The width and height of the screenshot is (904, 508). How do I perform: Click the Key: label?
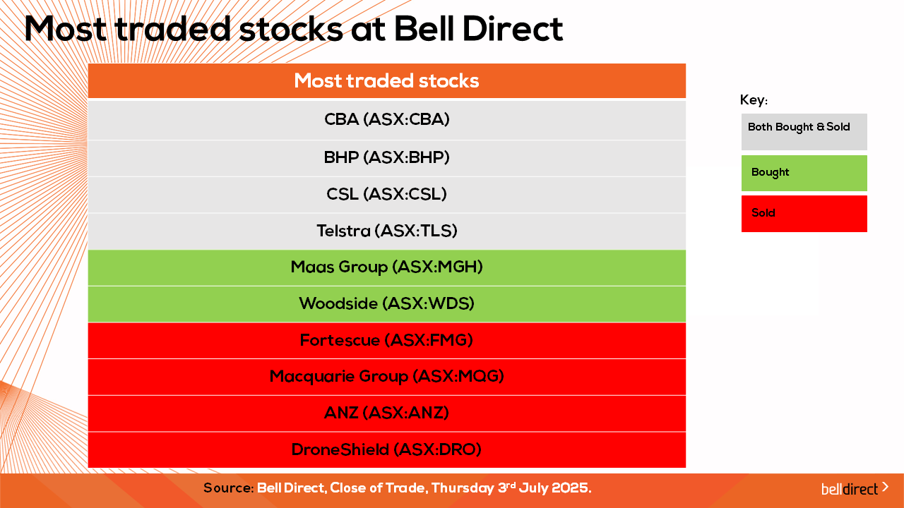(754, 100)
